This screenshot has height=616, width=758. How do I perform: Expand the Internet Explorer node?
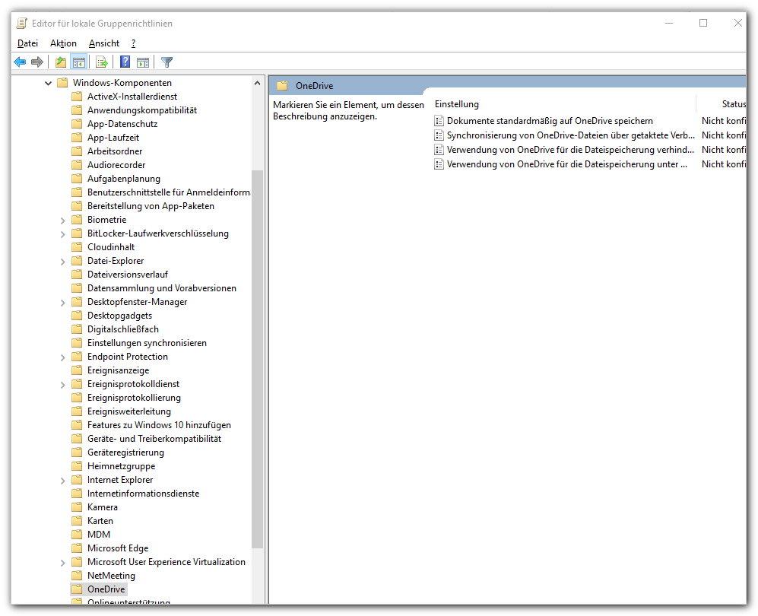coord(62,481)
